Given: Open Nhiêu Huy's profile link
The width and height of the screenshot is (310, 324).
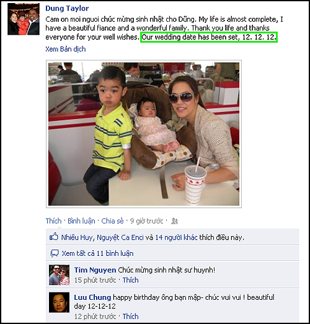Looking at the screenshot, I should [77, 237].
